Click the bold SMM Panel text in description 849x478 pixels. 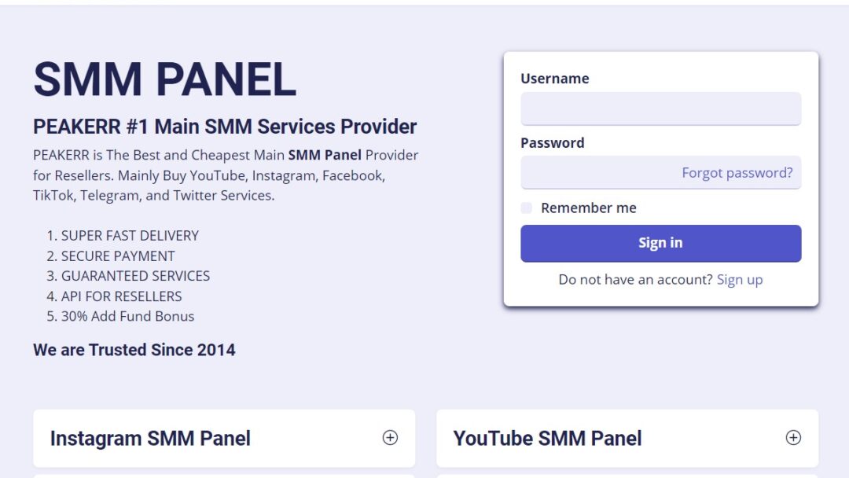(325, 155)
